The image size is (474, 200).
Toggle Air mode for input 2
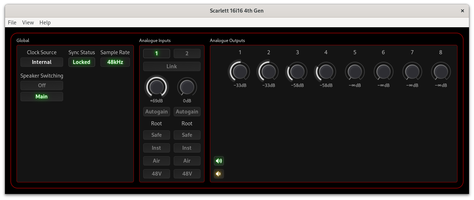pos(187,161)
